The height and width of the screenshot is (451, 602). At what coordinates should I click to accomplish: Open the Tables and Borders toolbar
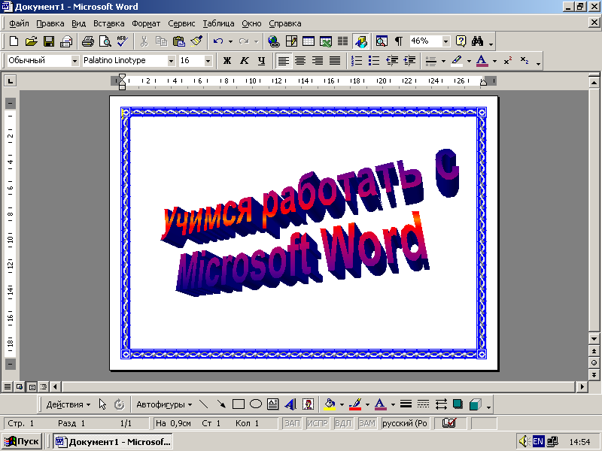[291, 41]
